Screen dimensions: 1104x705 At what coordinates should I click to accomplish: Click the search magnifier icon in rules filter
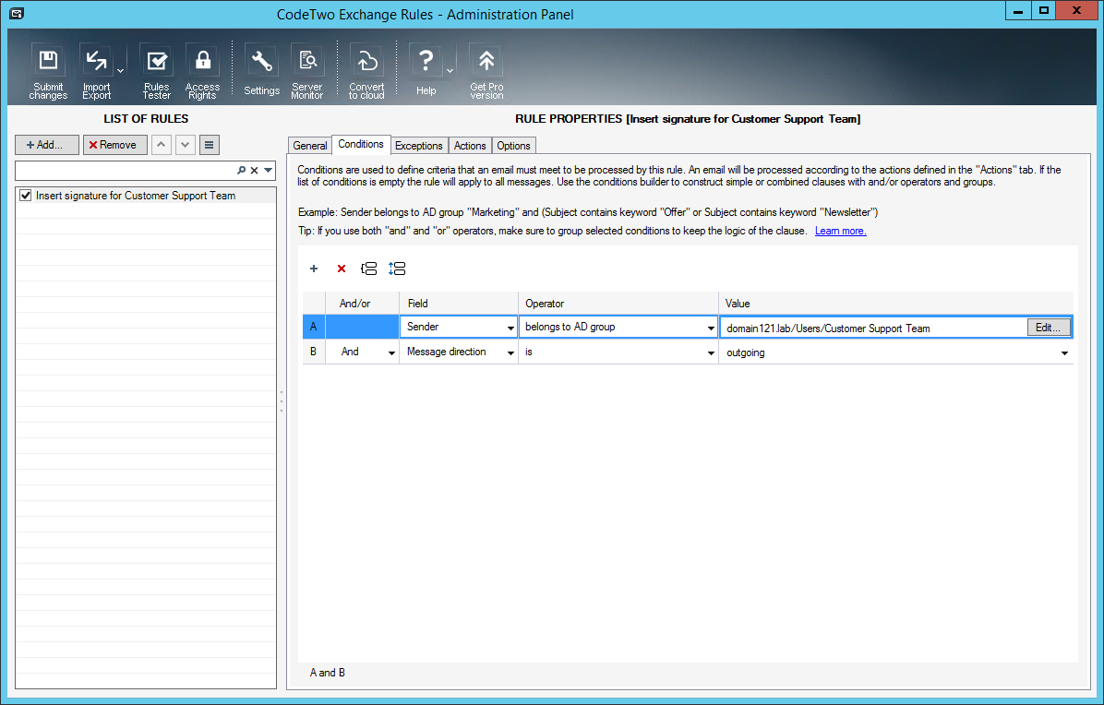tap(242, 171)
